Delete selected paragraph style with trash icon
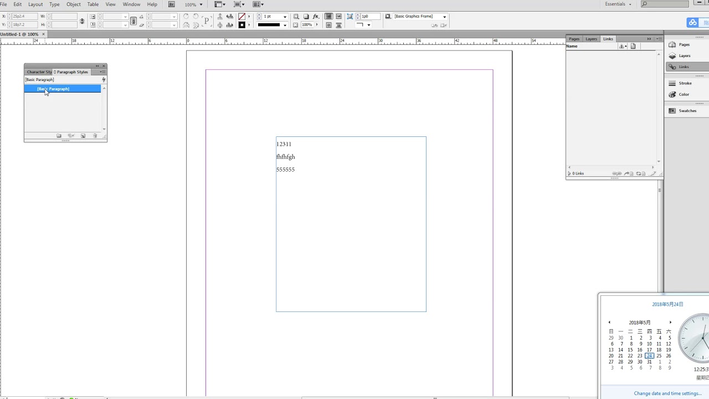This screenshot has width=709, height=399. coord(95,136)
